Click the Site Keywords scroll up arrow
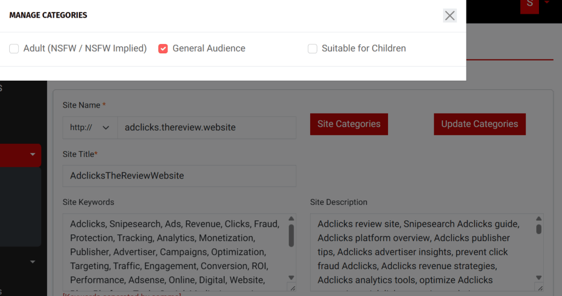 [x=291, y=219]
